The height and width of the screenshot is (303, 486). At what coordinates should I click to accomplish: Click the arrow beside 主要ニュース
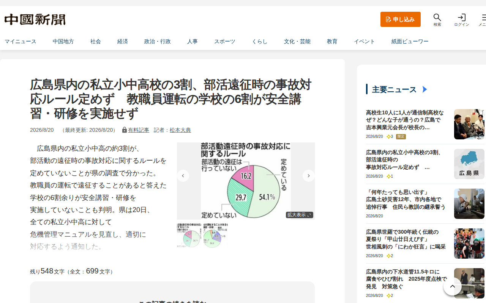(x=425, y=89)
